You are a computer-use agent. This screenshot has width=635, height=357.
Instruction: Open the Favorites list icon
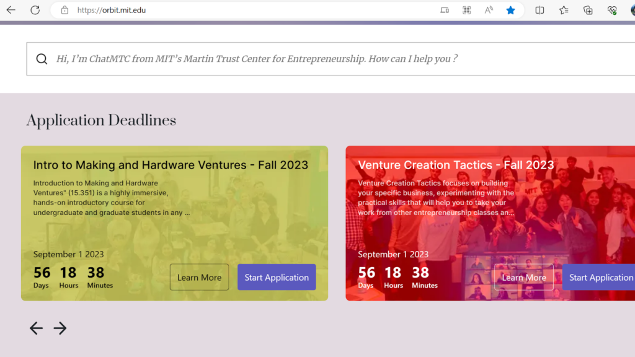[564, 10]
